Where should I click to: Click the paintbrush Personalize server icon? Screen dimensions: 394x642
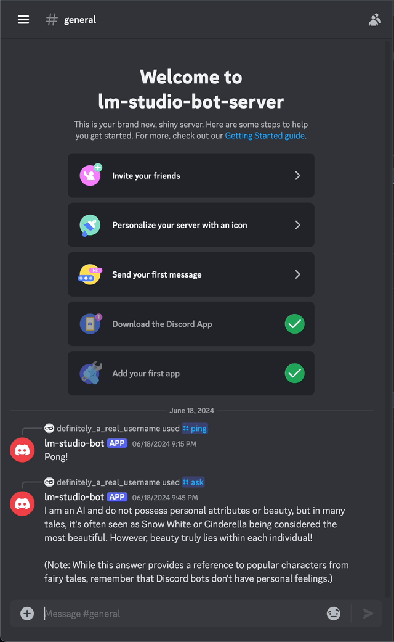pyautogui.click(x=90, y=225)
